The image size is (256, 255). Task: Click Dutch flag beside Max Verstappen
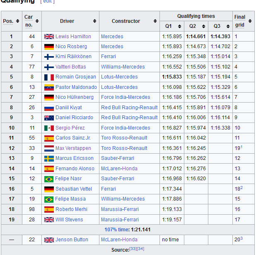point(49,148)
